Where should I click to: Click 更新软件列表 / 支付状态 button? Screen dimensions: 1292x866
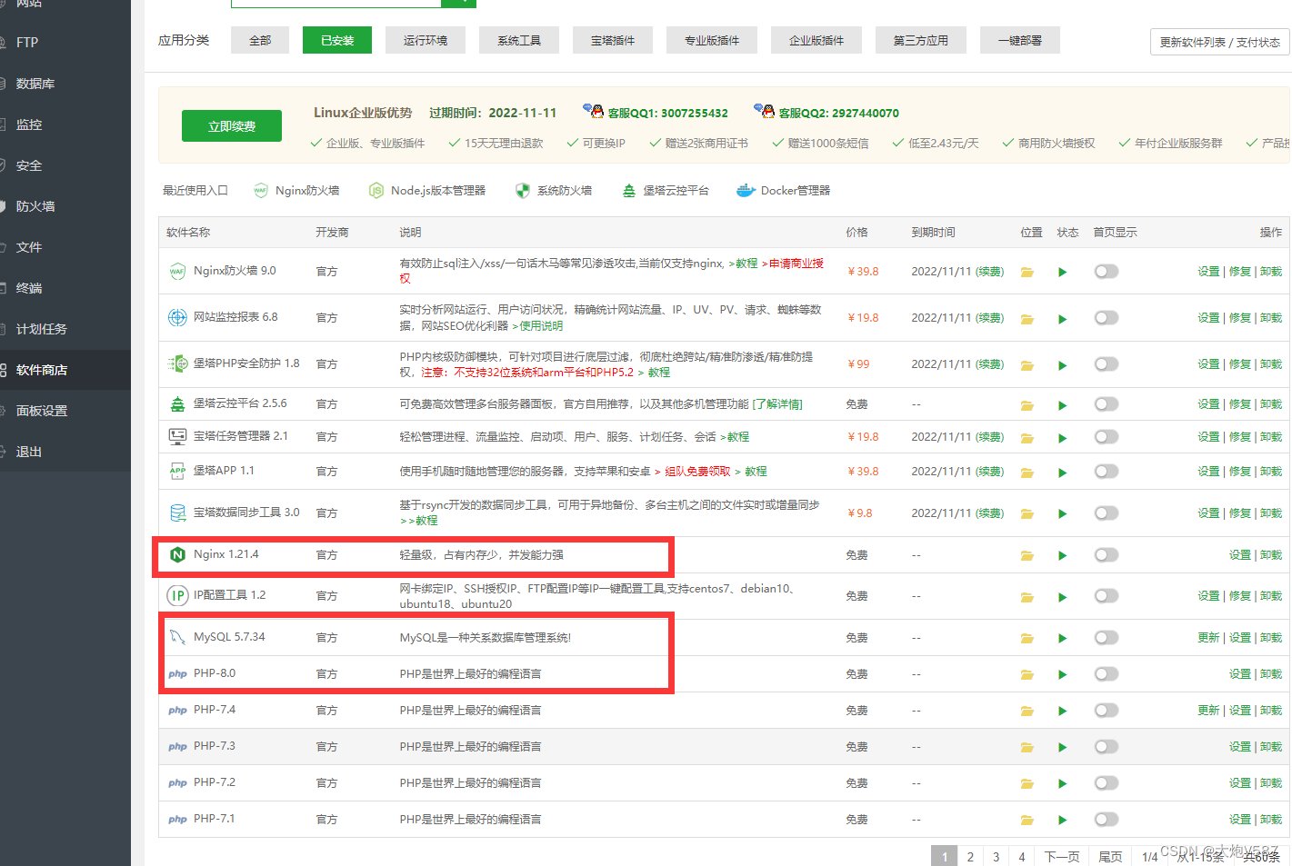[x=1219, y=42]
